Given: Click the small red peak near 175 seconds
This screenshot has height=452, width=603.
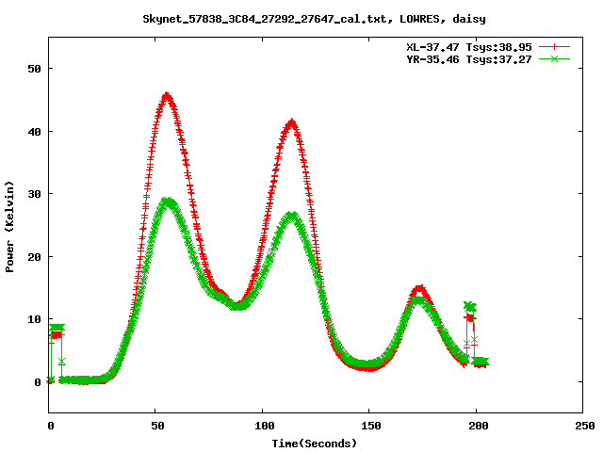Looking at the screenshot, I should pos(420,289).
